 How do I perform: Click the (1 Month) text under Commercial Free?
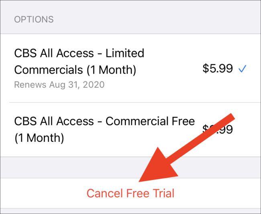click(x=39, y=138)
